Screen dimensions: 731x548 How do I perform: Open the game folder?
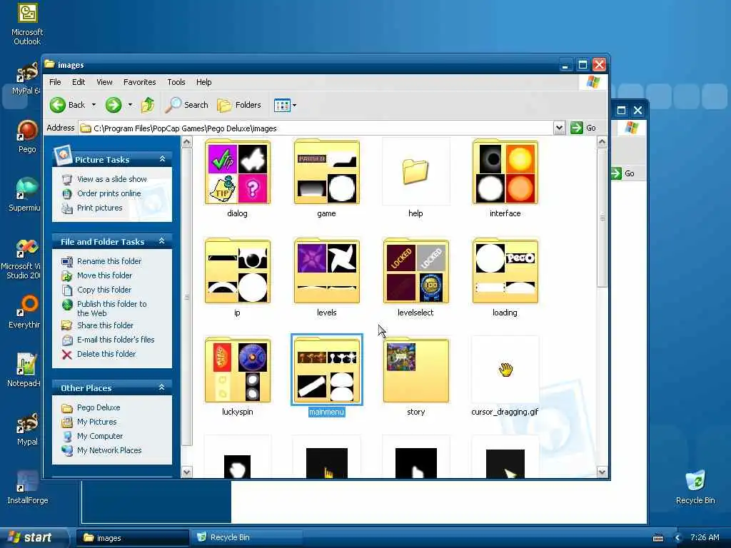coord(326,171)
